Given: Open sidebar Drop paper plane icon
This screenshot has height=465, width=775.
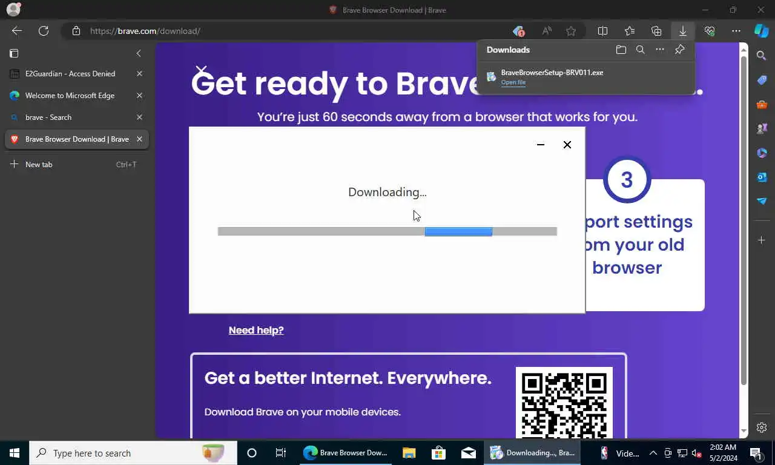Looking at the screenshot, I should 762,201.
